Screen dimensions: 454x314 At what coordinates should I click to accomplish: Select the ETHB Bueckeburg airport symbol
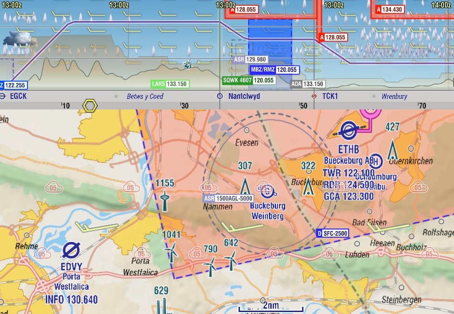pyautogui.click(x=347, y=130)
